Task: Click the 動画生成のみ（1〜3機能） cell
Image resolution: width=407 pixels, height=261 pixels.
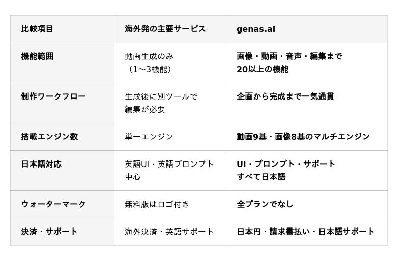Action: 149,62
